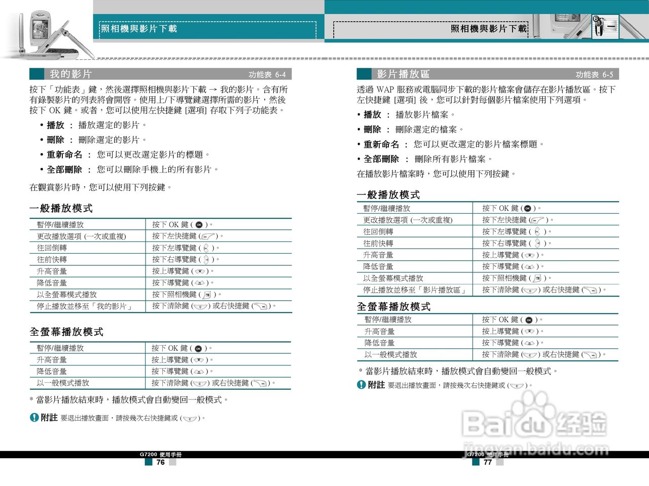
Task: Click 全部刪除 bullet: 您可以刪除手機上的所有影片
Action: (x=129, y=169)
